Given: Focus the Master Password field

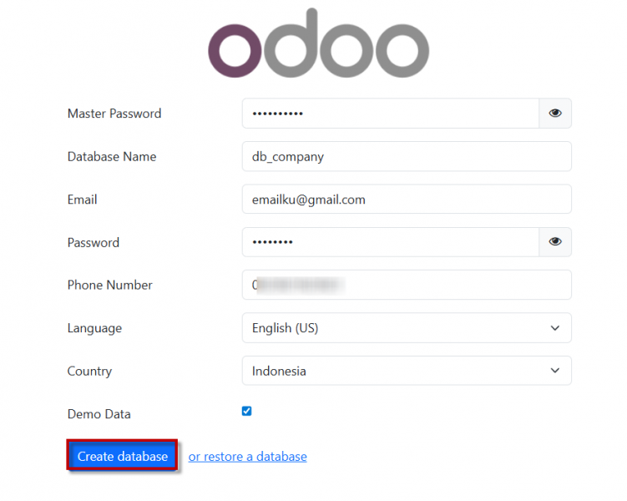Looking at the screenshot, I should [390, 114].
